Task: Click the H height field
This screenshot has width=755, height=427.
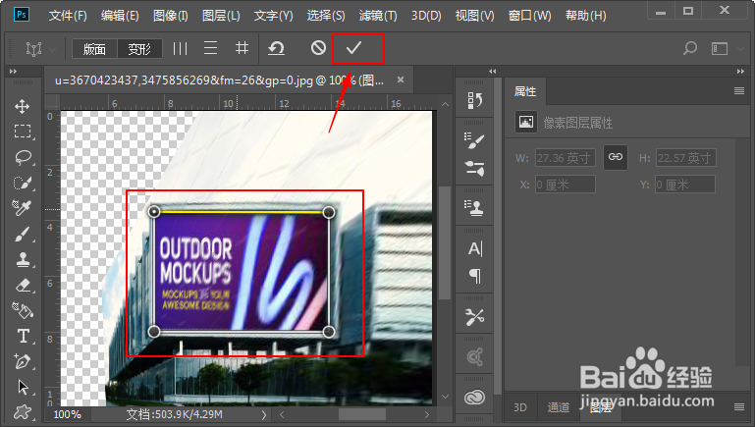Action: click(x=685, y=158)
